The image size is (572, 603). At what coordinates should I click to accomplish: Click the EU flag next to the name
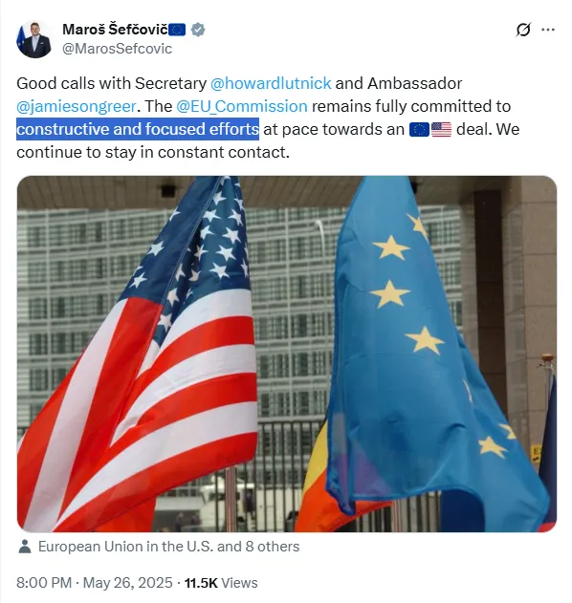point(177,30)
